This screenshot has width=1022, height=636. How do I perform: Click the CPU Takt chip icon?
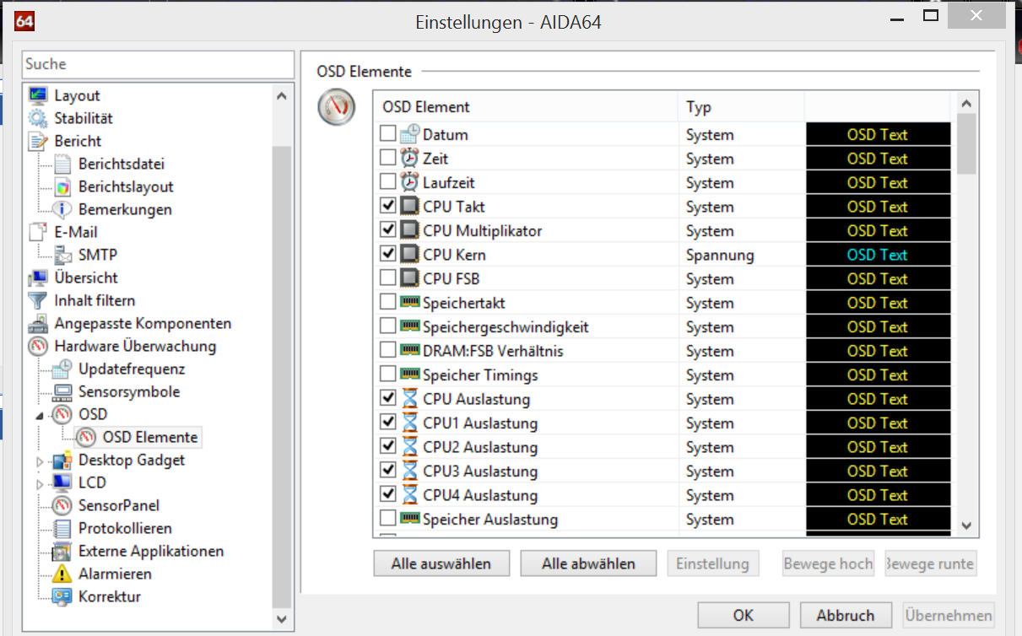point(409,206)
